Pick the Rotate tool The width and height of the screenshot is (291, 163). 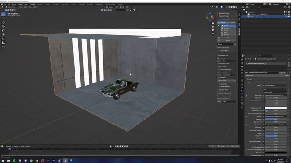pos(3,27)
